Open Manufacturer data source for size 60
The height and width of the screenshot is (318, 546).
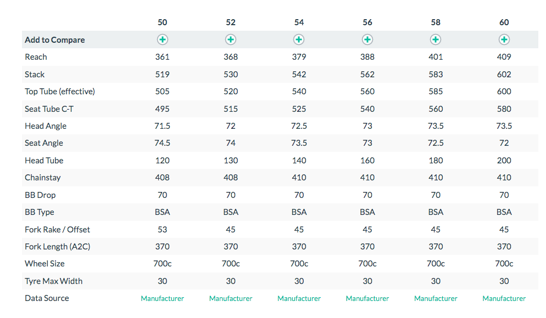(x=504, y=298)
